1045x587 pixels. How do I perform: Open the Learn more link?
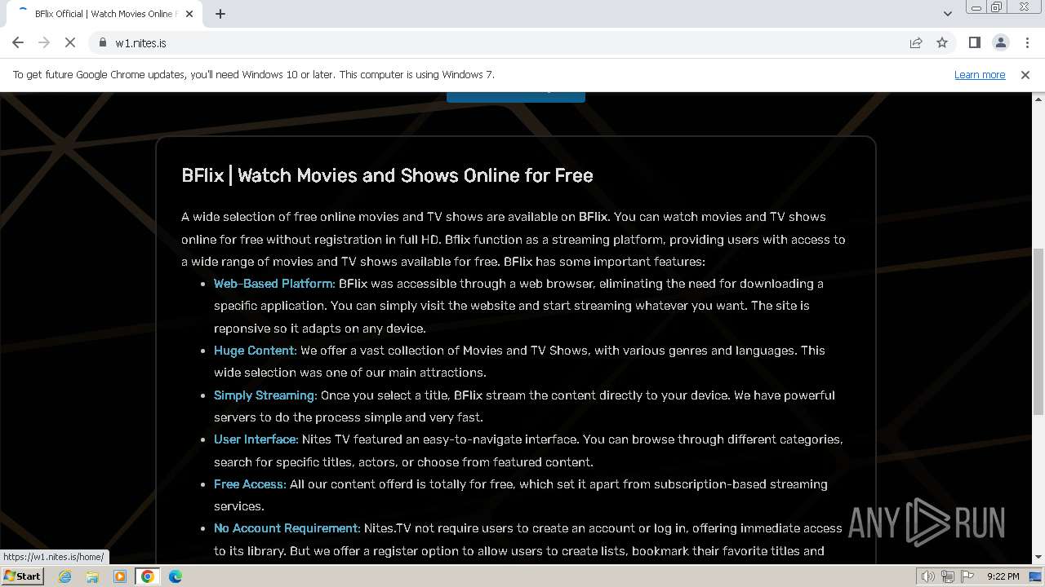pos(980,74)
